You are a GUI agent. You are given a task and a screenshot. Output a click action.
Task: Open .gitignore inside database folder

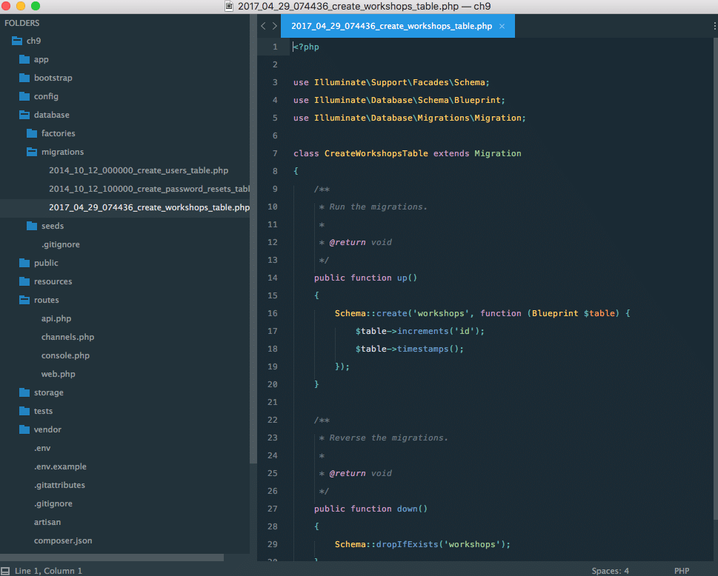61,245
